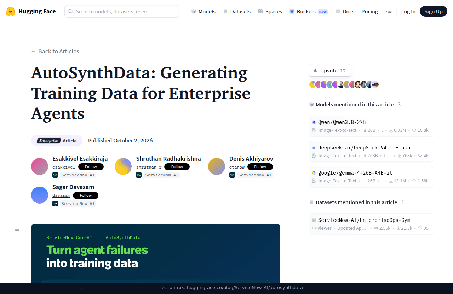The height and width of the screenshot is (294, 453).
Task: Click 'Models mentioned in this article' heading
Action: point(355,105)
